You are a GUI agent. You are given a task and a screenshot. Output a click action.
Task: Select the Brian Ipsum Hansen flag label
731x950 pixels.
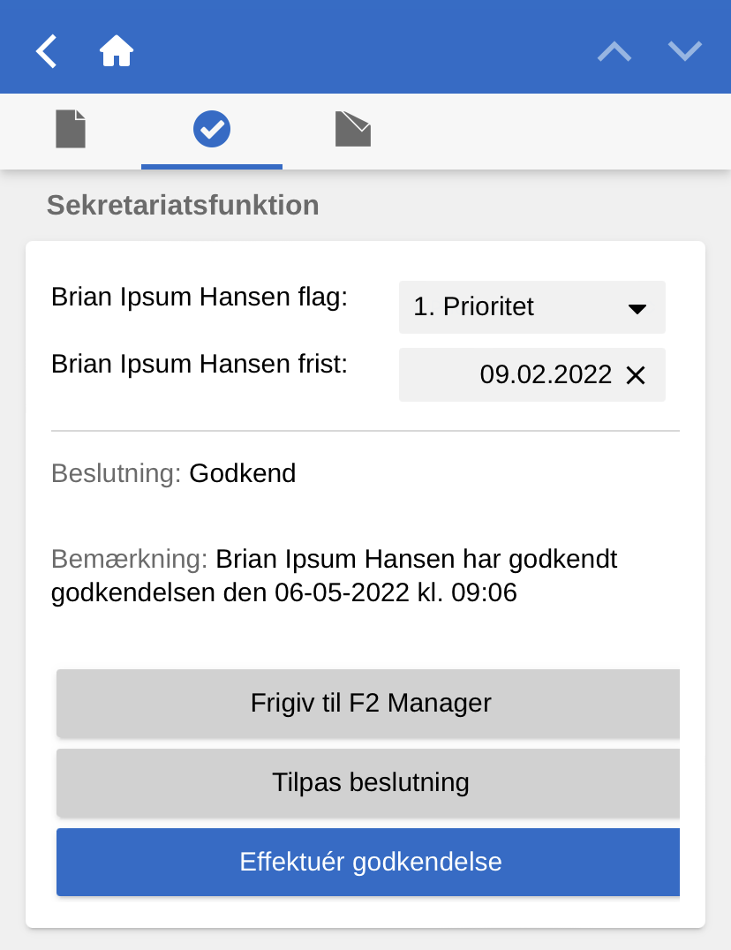point(200,297)
